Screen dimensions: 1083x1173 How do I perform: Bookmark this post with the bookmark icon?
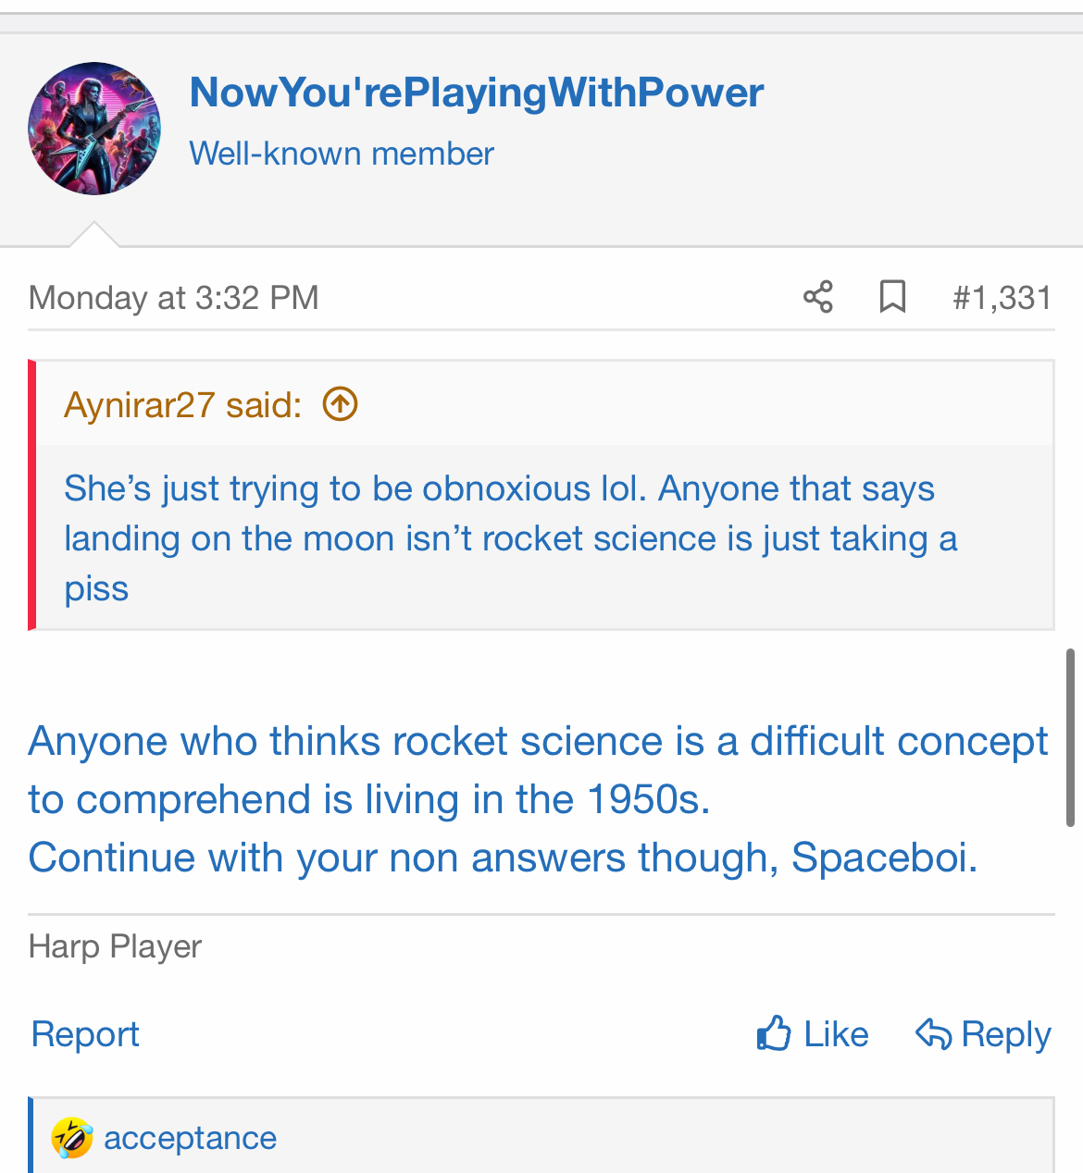(892, 297)
